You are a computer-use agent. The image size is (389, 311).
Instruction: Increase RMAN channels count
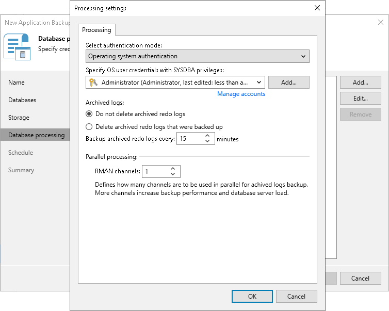tap(173, 169)
